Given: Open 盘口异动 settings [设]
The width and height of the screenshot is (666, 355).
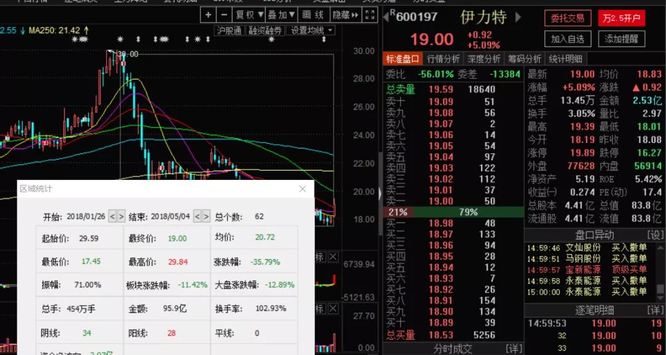Looking at the screenshot, I should 655,235.
